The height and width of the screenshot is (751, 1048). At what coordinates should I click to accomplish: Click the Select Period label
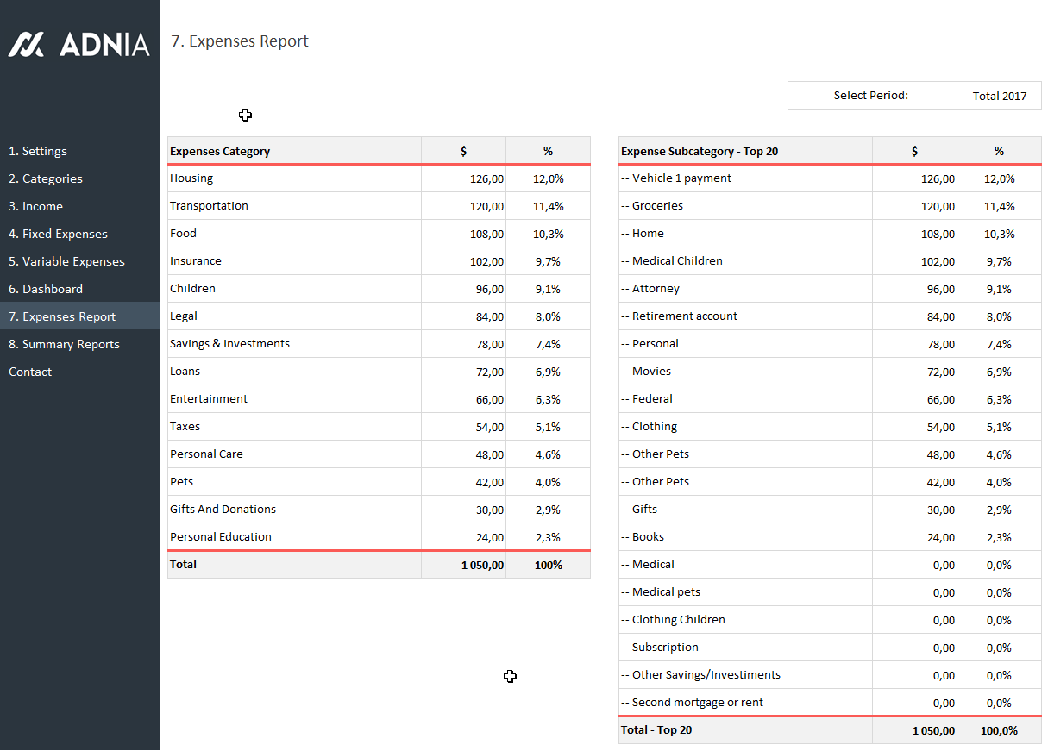pyautogui.click(x=870, y=96)
